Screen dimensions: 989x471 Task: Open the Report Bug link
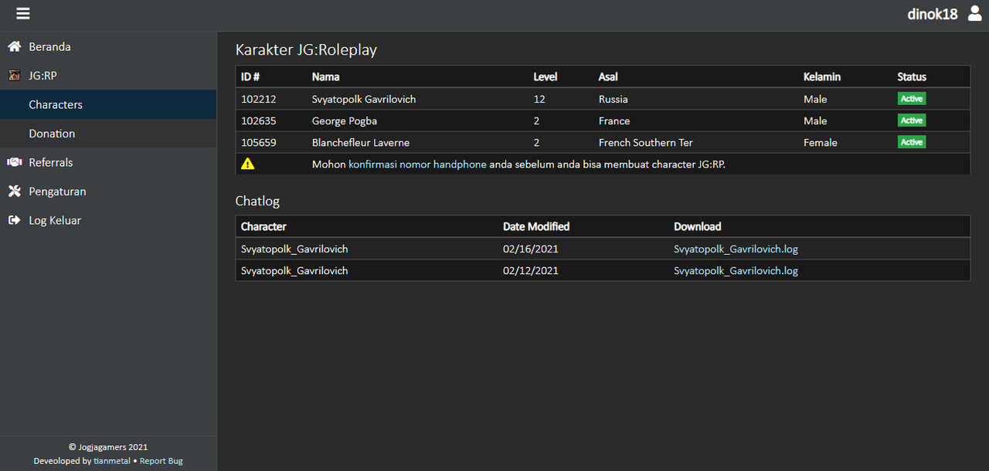point(161,461)
